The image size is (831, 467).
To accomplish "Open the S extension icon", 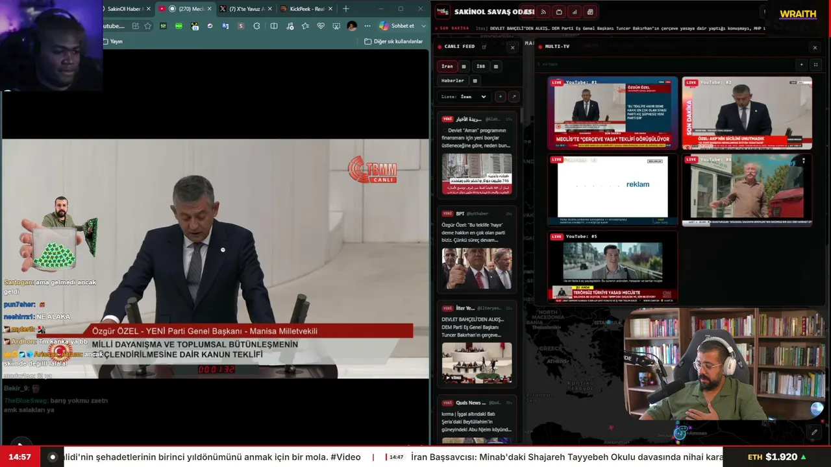I will click(241, 26).
